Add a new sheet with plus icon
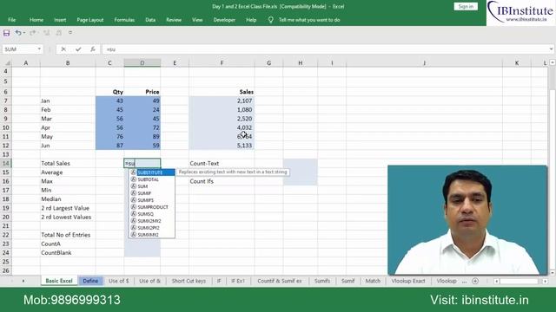556x312 pixels. pos(475,281)
